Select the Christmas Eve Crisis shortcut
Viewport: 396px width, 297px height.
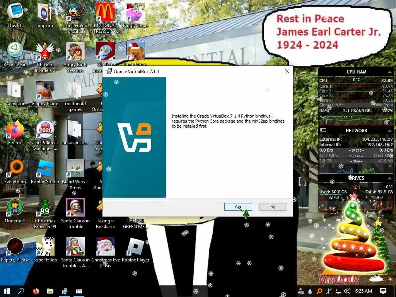[x=105, y=253]
